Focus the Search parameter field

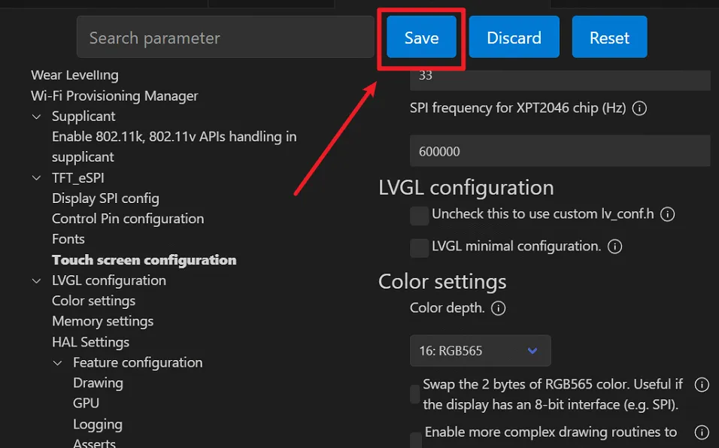225,38
